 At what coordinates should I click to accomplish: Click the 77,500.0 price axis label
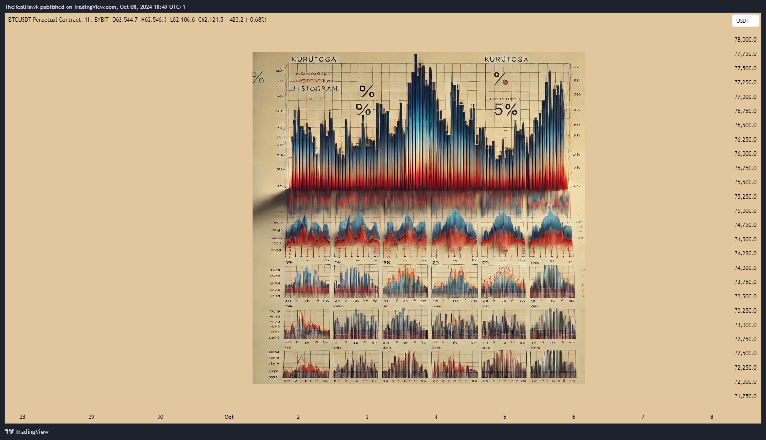point(745,68)
